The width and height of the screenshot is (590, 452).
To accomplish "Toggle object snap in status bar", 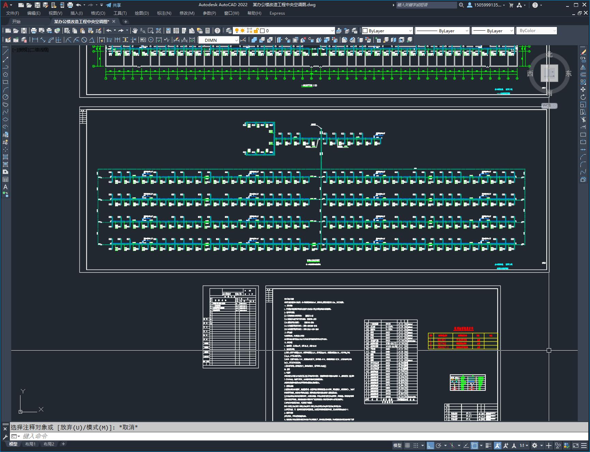I will click(474, 445).
